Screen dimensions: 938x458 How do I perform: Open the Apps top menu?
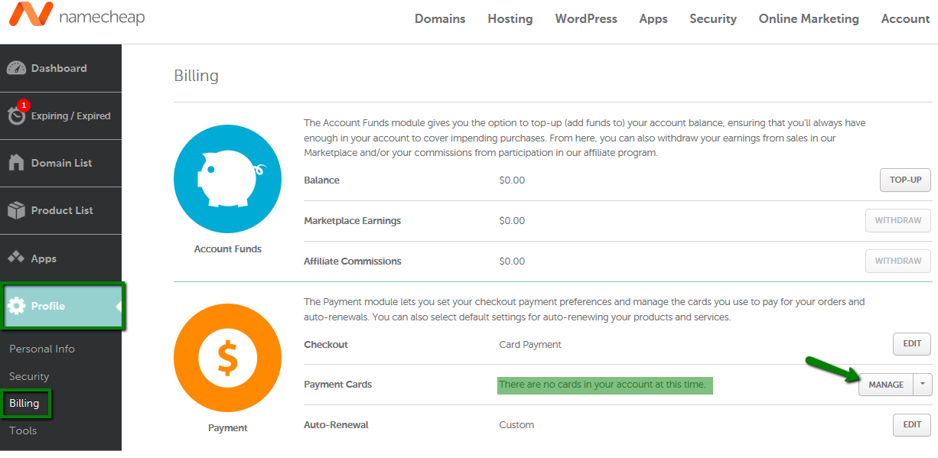tap(653, 19)
